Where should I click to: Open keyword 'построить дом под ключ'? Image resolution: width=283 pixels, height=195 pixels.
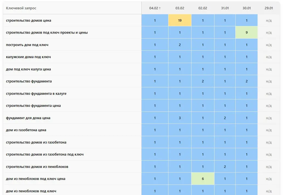point(27,45)
